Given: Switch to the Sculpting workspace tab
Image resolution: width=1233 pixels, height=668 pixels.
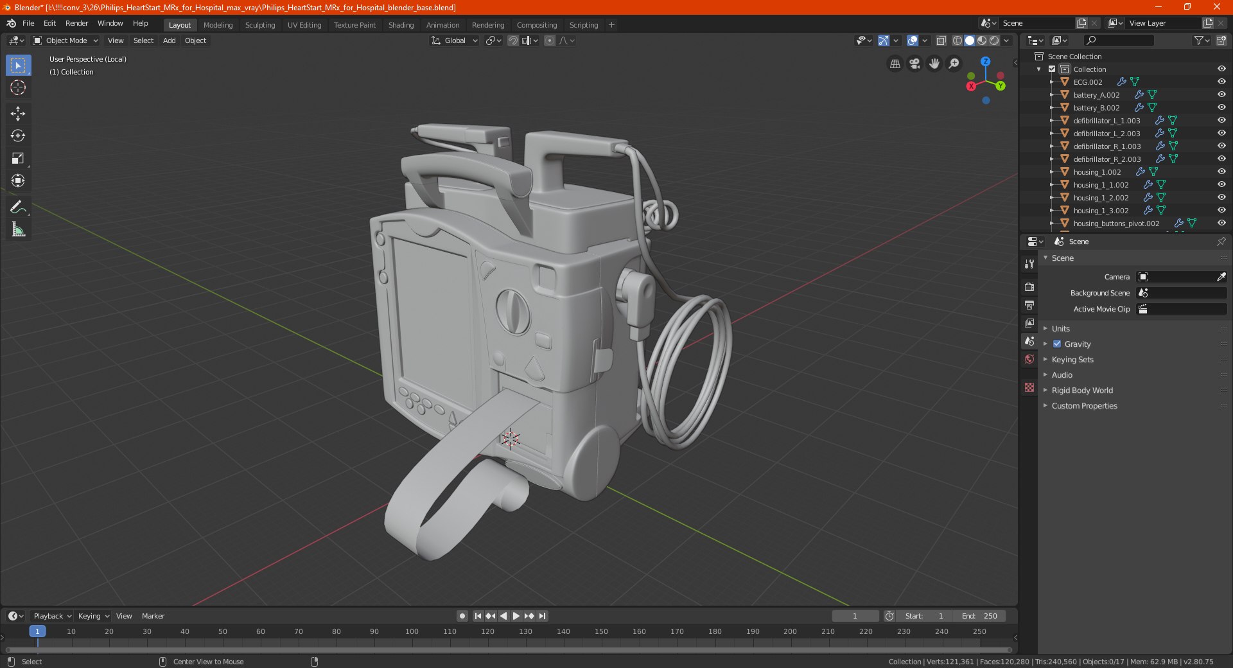Looking at the screenshot, I should [x=259, y=25].
